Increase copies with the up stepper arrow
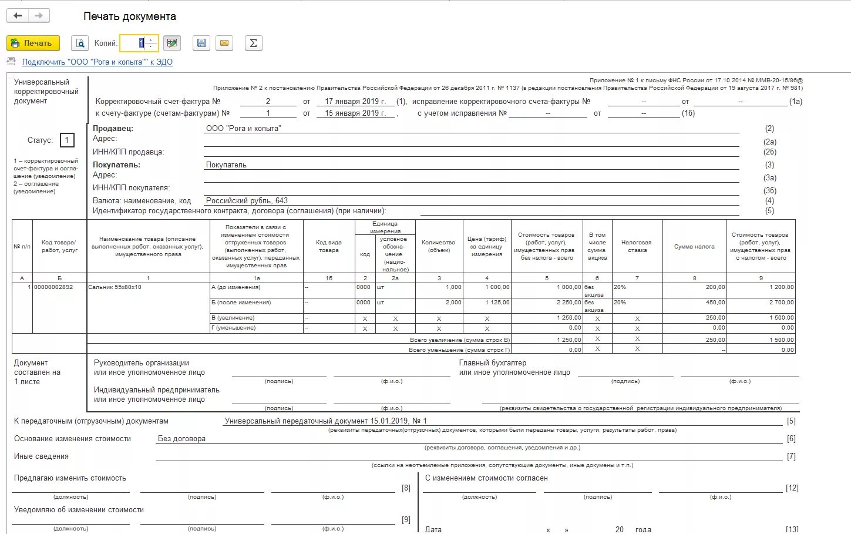The height and width of the screenshot is (534, 851). pos(152,40)
